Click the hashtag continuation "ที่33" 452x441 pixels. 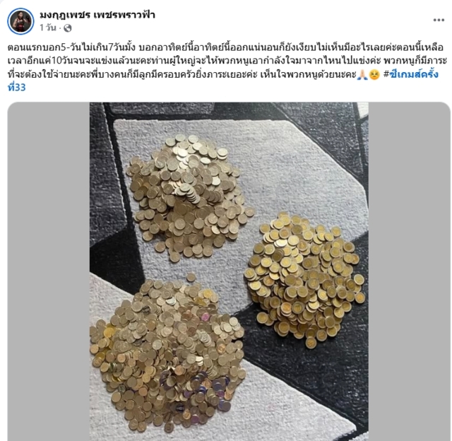point(17,87)
